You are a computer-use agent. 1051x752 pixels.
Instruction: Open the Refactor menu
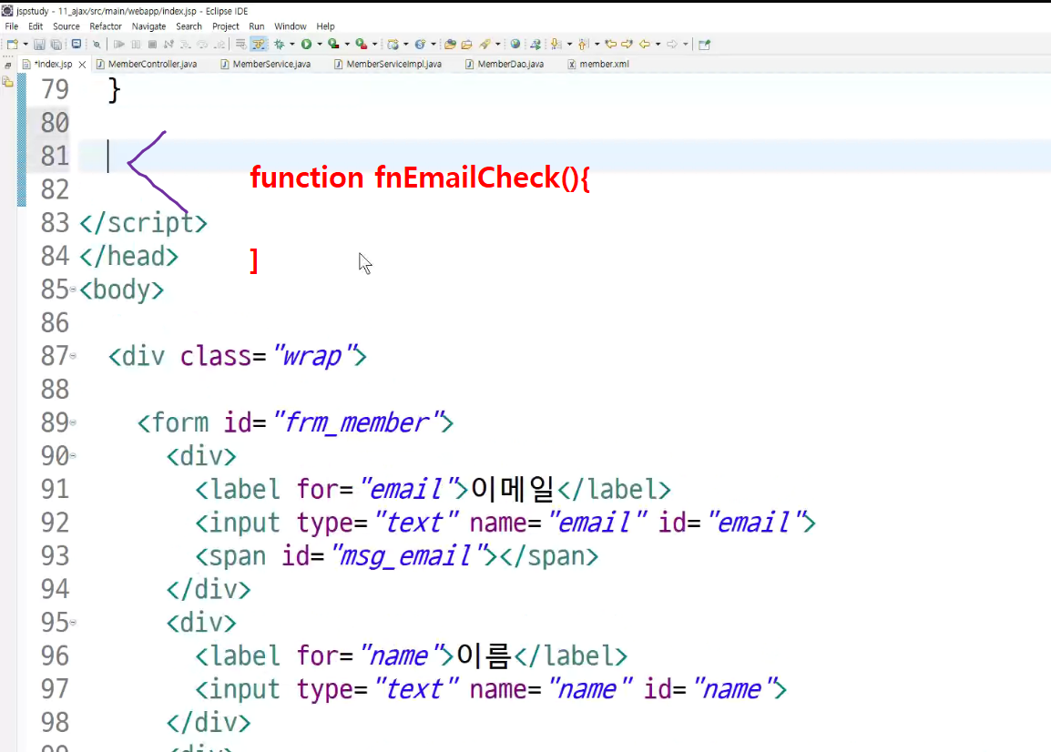point(106,26)
